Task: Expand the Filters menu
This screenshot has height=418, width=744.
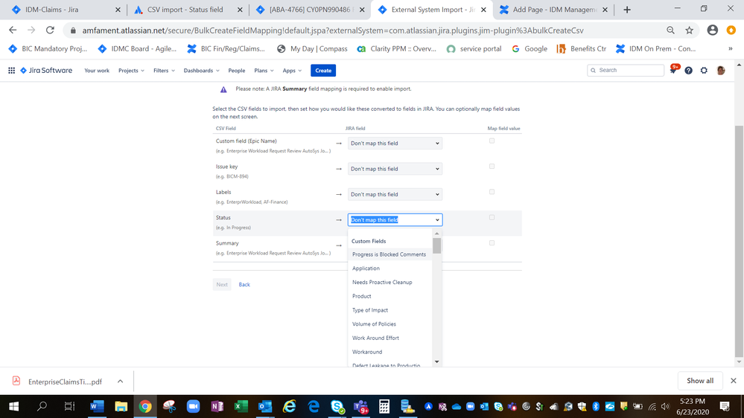Action: click(x=164, y=70)
